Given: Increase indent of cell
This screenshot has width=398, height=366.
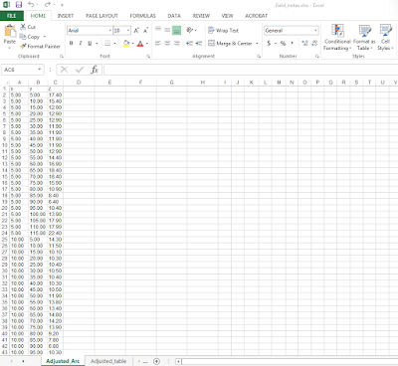Looking at the screenshot, I should click(x=199, y=43).
